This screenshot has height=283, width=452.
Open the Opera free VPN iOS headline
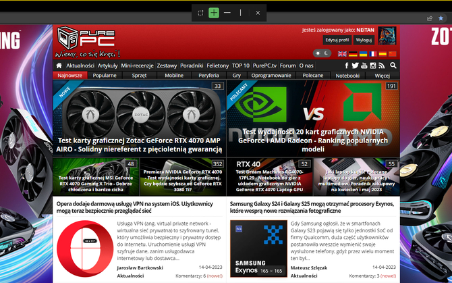tap(135, 207)
